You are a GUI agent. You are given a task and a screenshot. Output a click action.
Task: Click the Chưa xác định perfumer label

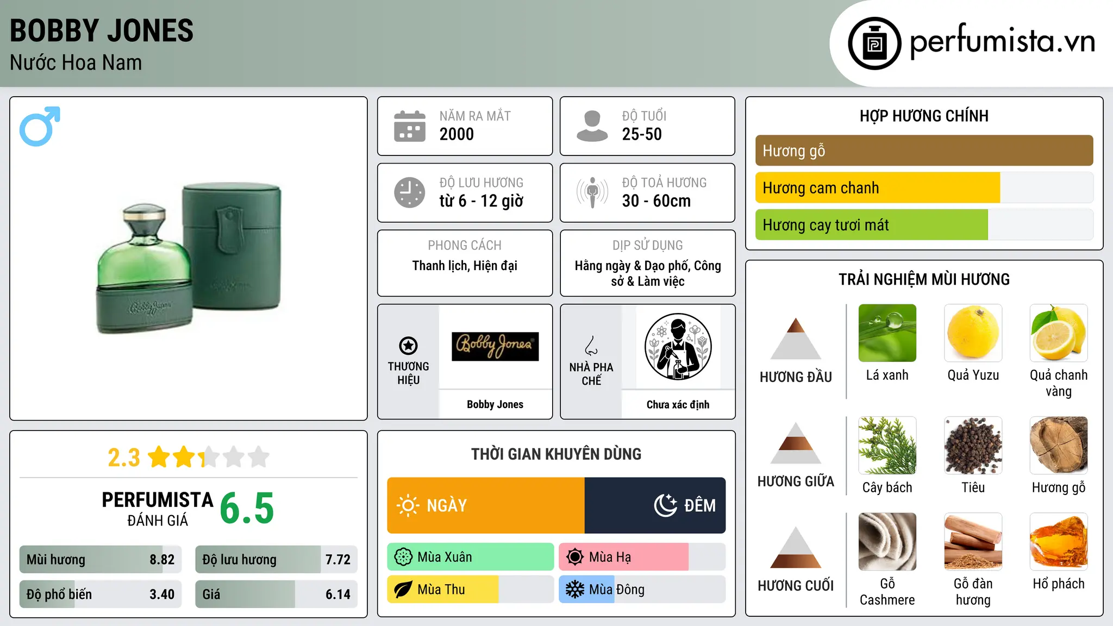(678, 404)
